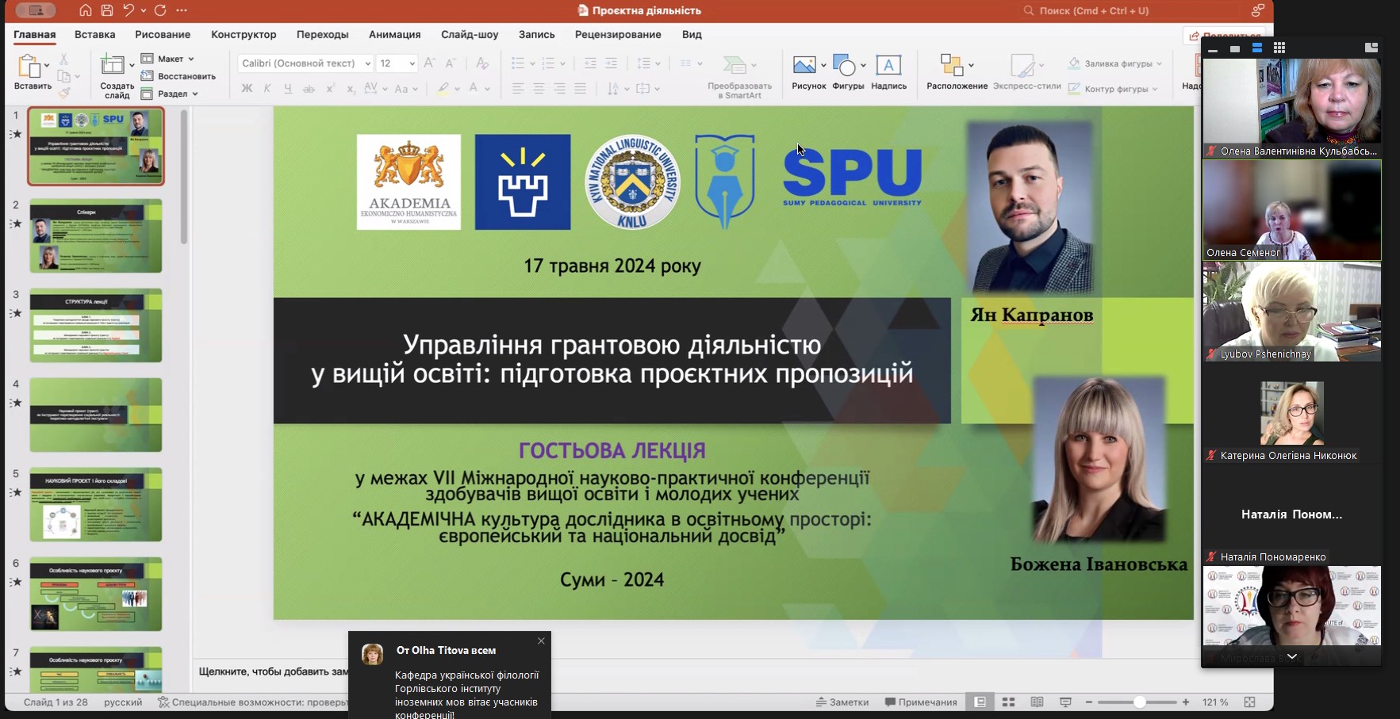Open the Слайд-шоу tab

coord(470,35)
